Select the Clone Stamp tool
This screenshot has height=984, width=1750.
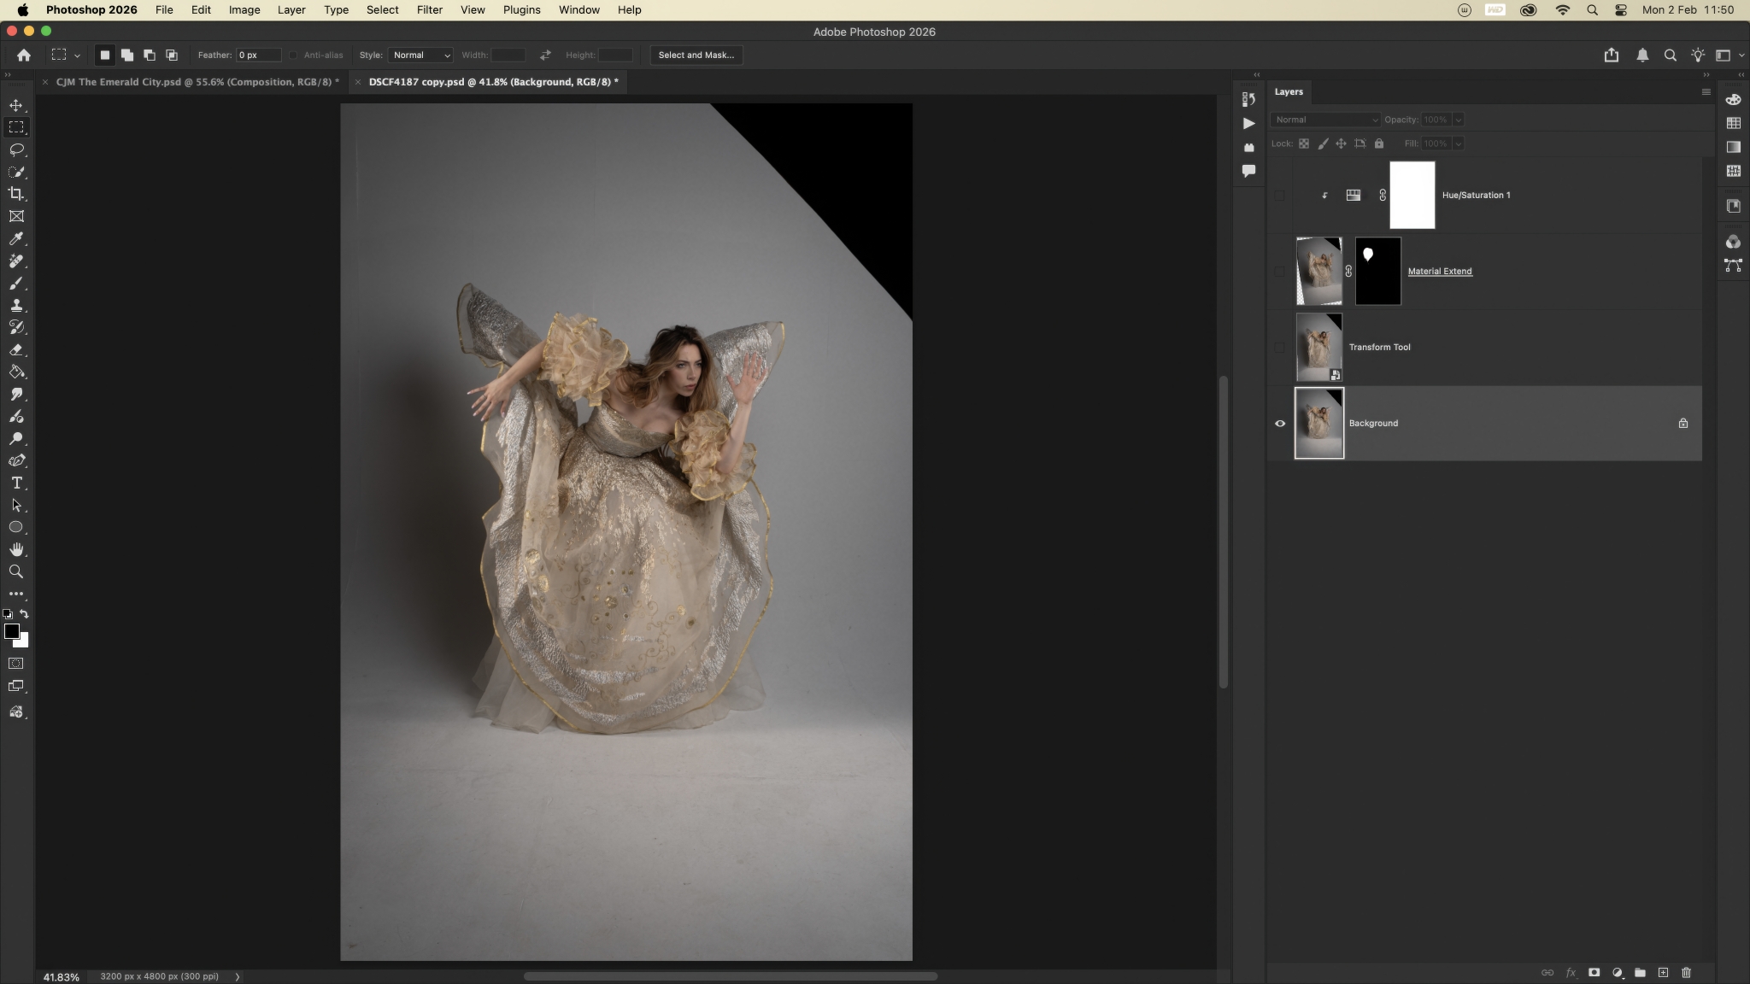[x=16, y=305]
